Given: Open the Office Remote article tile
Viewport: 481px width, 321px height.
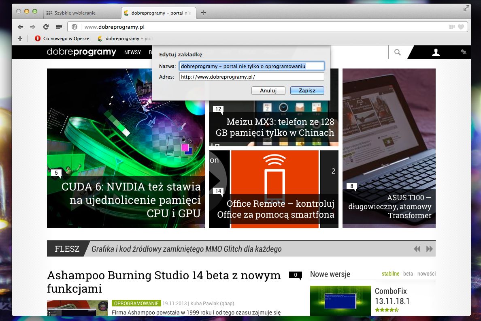Looking at the screenshot, I should pyautogui.click(x=274, y=189).
